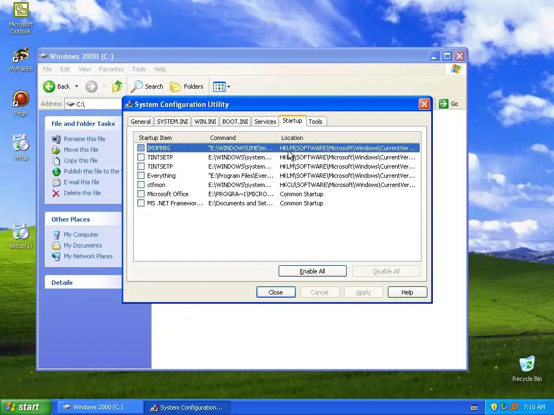Open the Tools menu in Explorer
Screen dimensions: 554x415
click(139, 69)
